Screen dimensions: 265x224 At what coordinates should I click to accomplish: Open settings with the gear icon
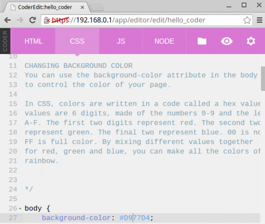(x=251, y=41)
